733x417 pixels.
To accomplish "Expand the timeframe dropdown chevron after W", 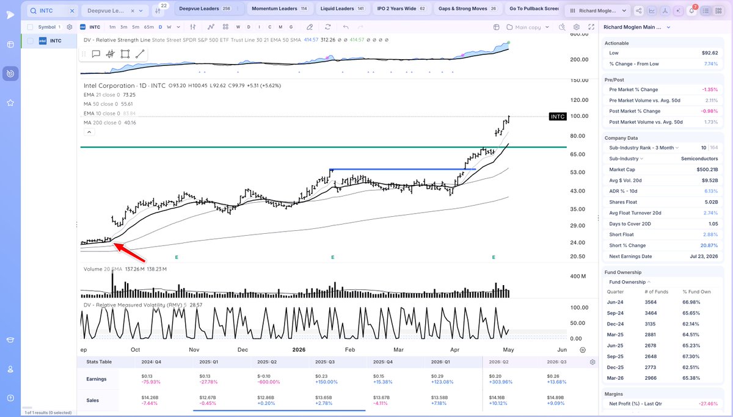I will [x=178, y=27].
